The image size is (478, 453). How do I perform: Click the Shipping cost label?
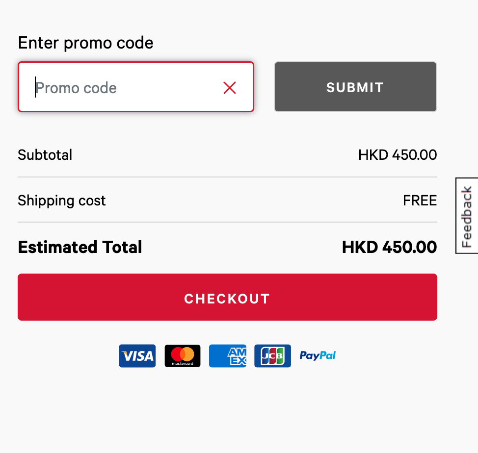coord(61,201)
